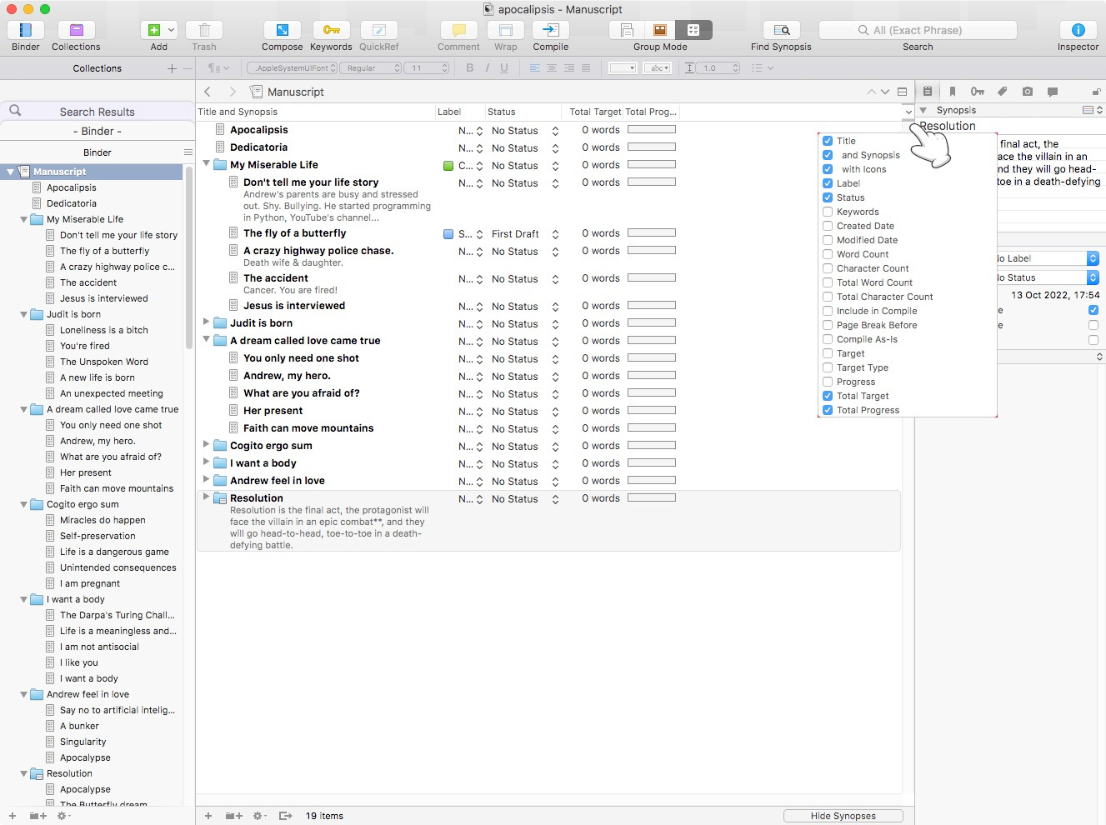This screenshot has height=825, width=1106.
Task: Expand the Judit is born folder
Action: coord(207,322)
